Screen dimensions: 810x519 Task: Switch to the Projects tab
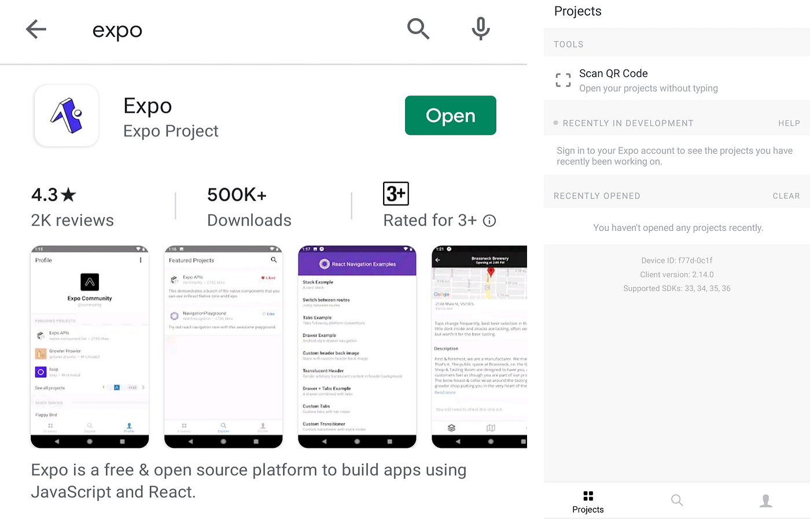[x=588, y=501]
